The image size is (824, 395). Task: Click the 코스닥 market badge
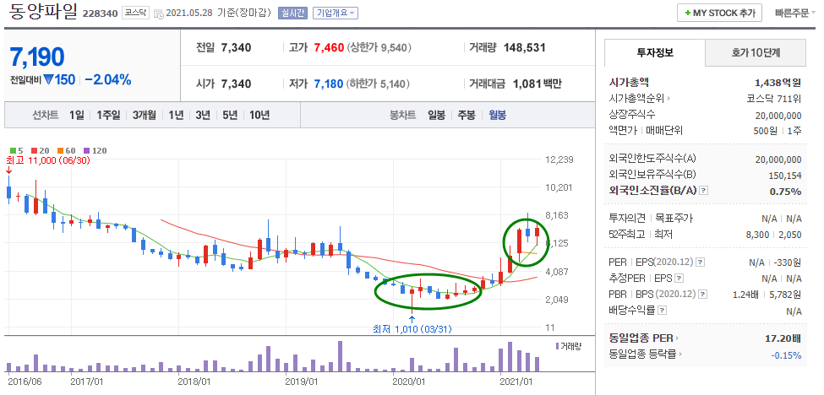point(136,13)
